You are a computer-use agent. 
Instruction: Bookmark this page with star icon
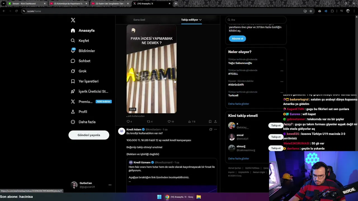click(x=311, y=11)
